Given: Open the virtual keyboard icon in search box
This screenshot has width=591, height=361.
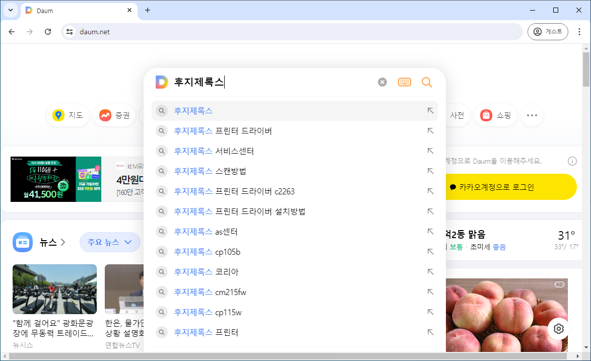Looking at the screenshot, I should click(405, 82).
